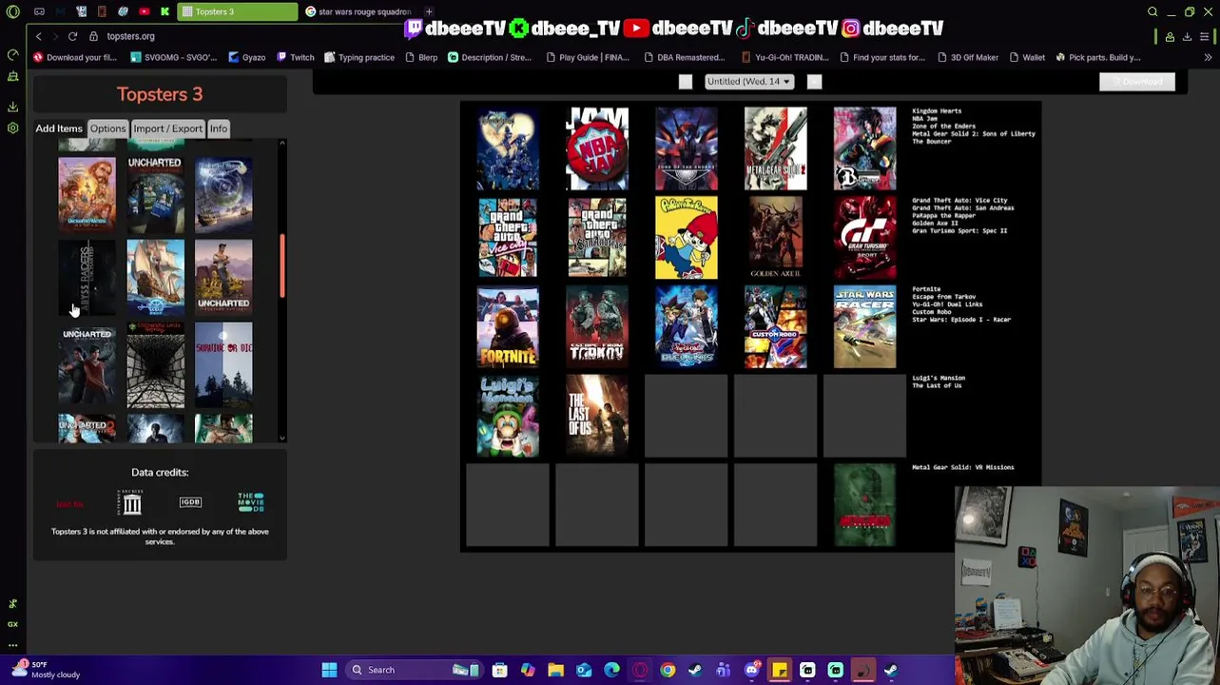
Task: Click The Movie DB credit logo
Action: click(251, 502)
